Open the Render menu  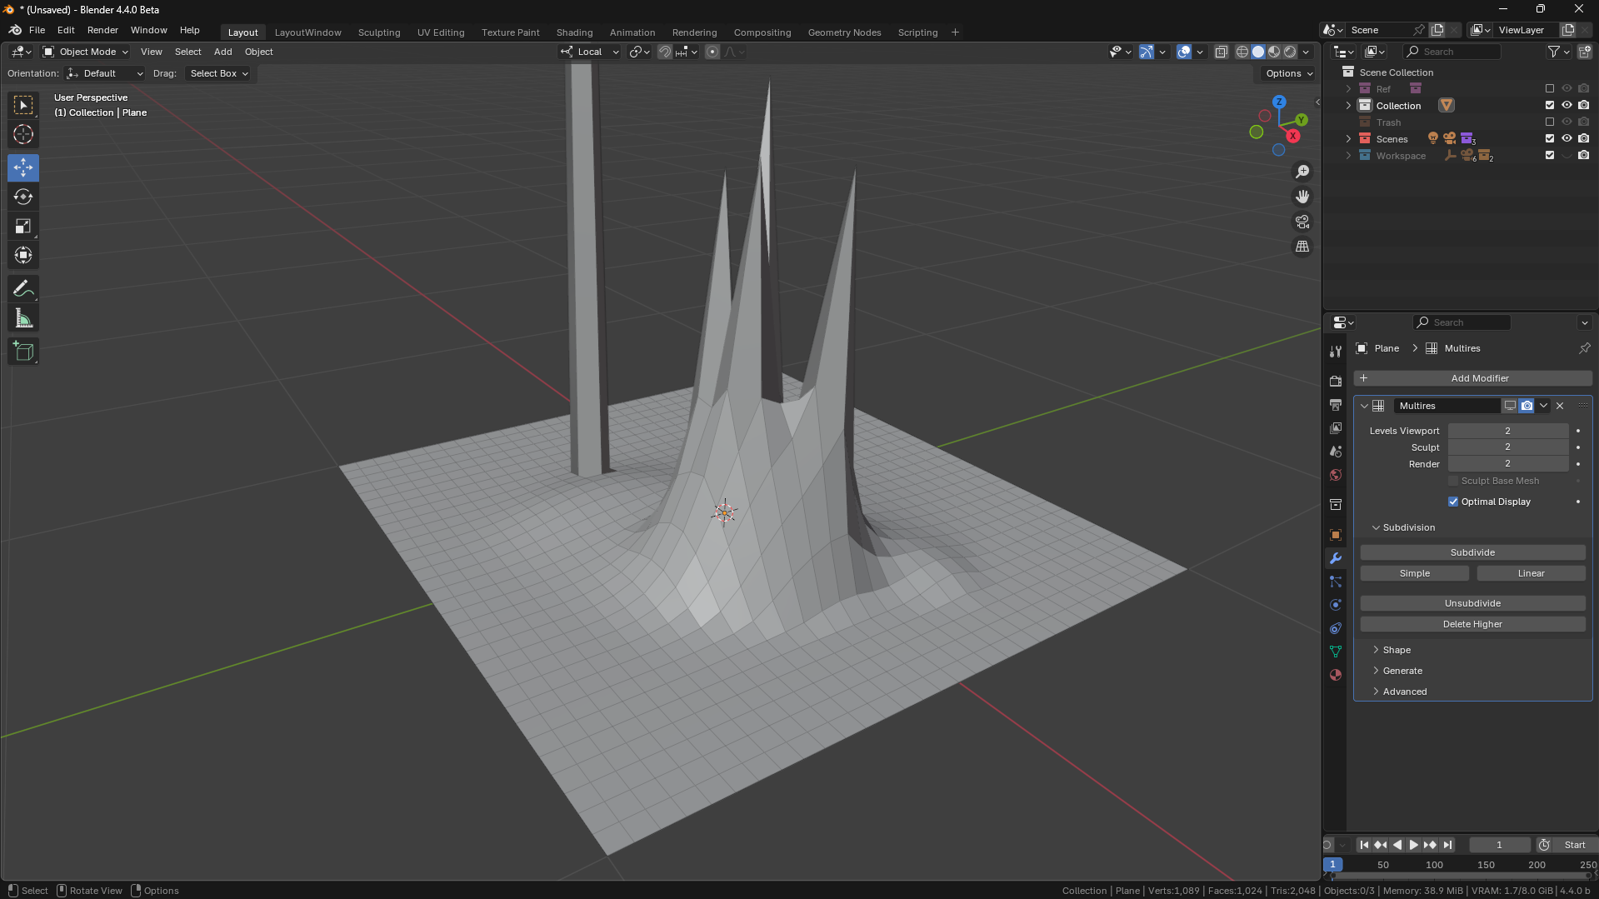(102, 30)
